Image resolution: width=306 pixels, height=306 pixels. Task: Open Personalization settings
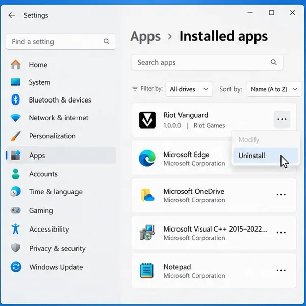click(61, 136)
